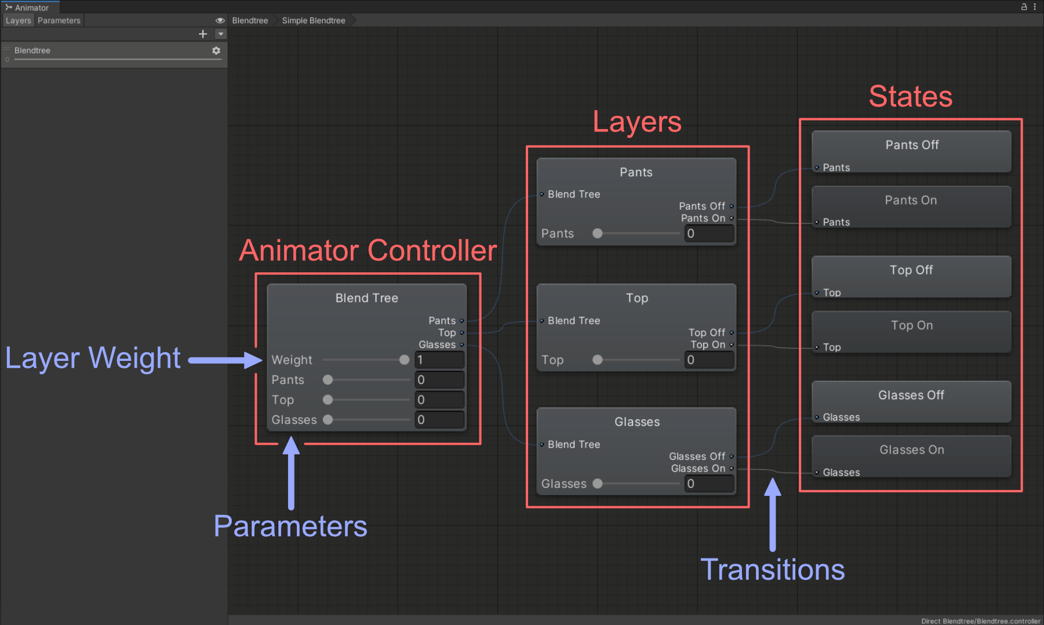
Task: Open the Animator window's three-dot options menu
Action: coord(1035,7)
